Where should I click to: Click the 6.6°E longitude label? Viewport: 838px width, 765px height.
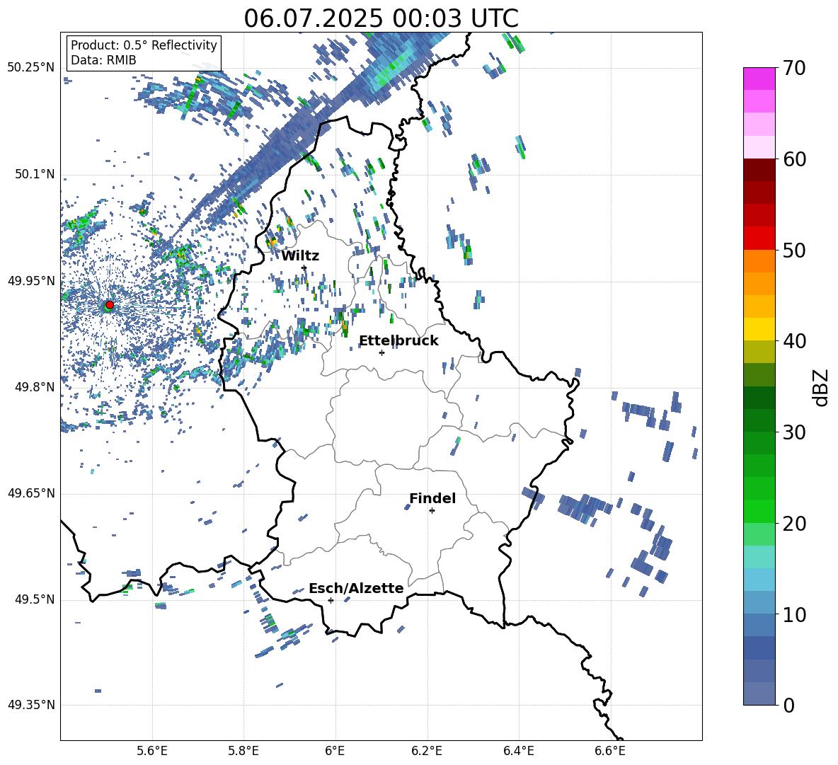[x=610, y=751]
